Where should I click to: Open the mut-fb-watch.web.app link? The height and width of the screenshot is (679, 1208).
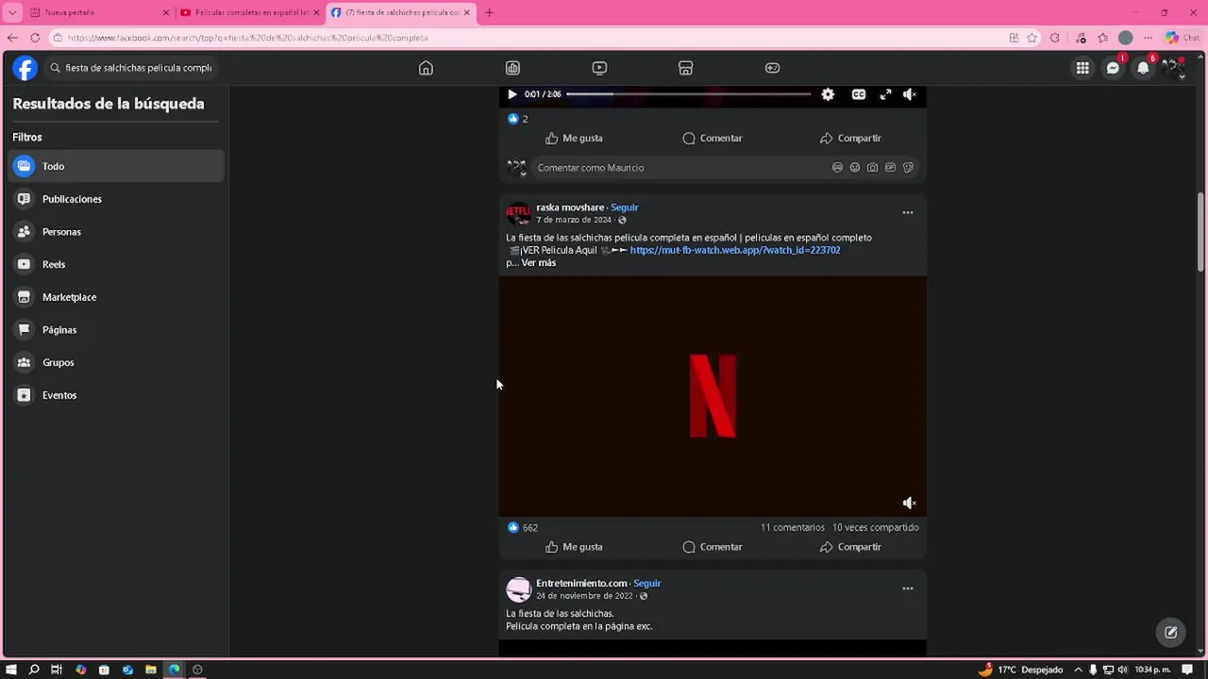pyautogui.click(x=735, y=250)
